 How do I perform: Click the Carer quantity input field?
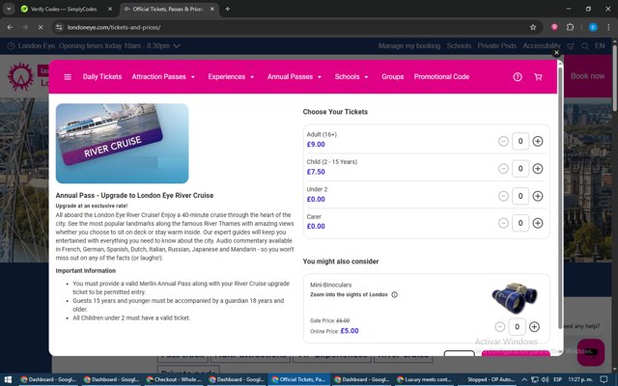tap(520, 223)
